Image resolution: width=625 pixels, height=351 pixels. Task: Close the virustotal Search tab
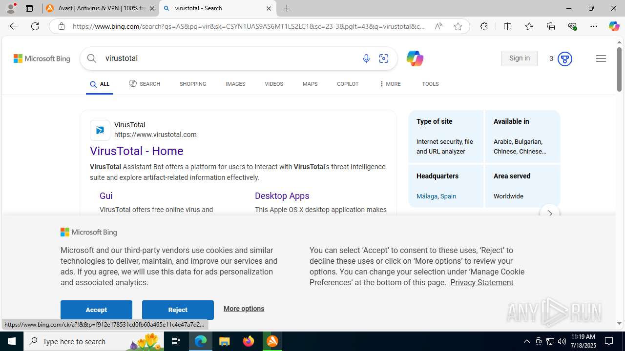pos(269,8)
